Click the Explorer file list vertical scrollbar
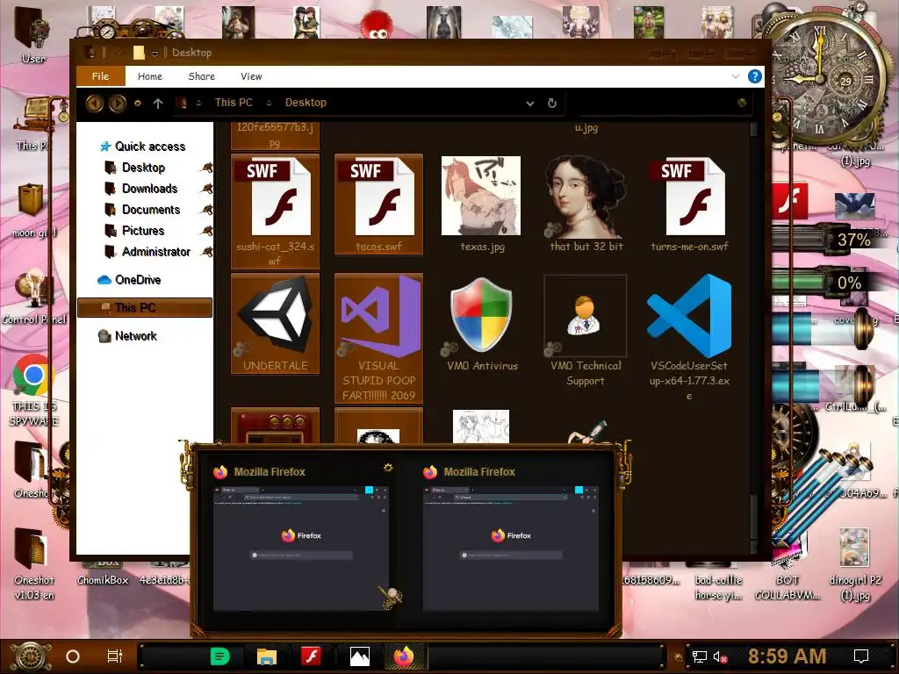Screen dimensions: 899x674 tap(754, 338)
